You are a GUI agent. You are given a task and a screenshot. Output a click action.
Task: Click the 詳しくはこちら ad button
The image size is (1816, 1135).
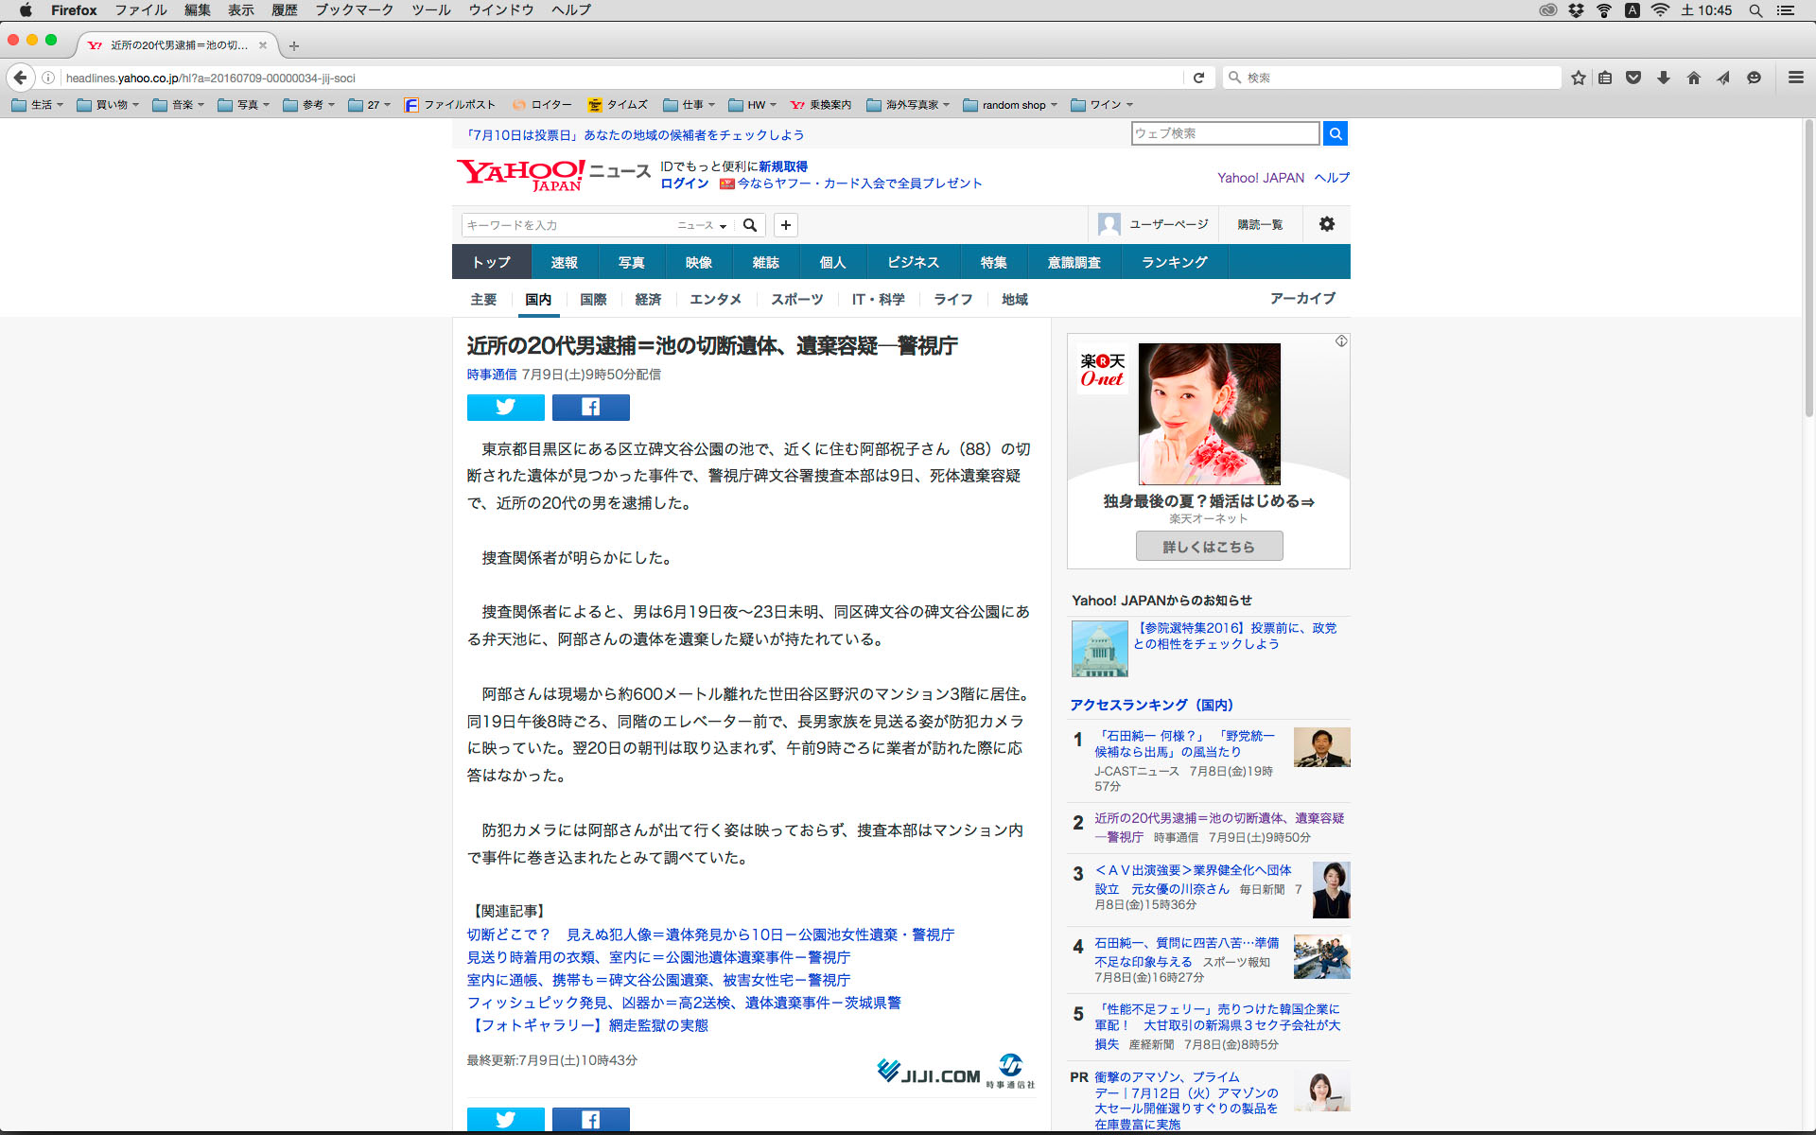coord(1209,546)
